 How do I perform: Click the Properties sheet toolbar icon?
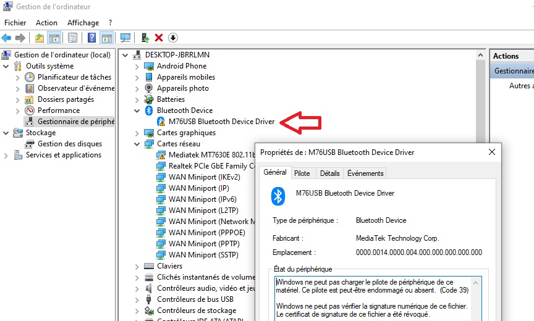pos(72,38)
